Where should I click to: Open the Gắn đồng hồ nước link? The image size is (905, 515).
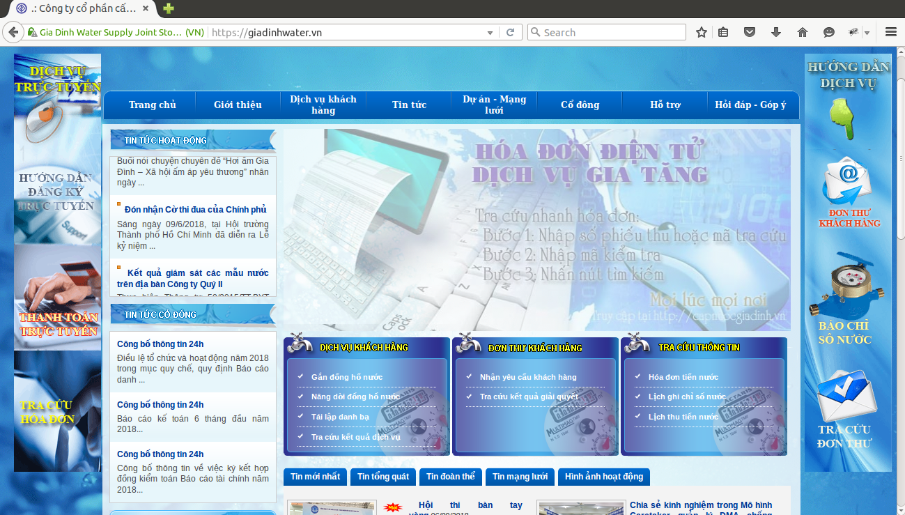pyautogui.click(x=347, y=377)
